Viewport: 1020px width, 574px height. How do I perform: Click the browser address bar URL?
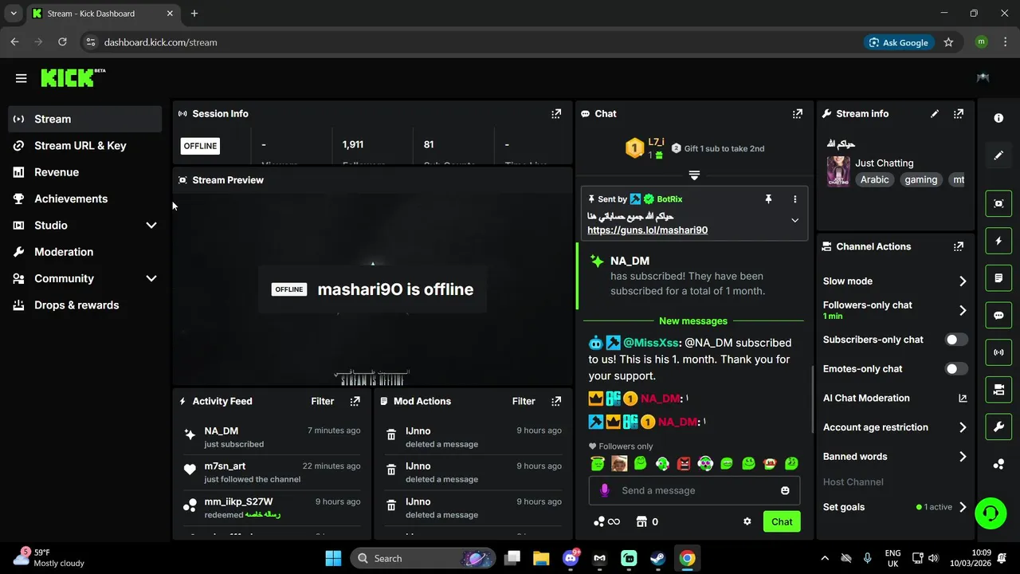pyautogui.click(x=160, y=42)
